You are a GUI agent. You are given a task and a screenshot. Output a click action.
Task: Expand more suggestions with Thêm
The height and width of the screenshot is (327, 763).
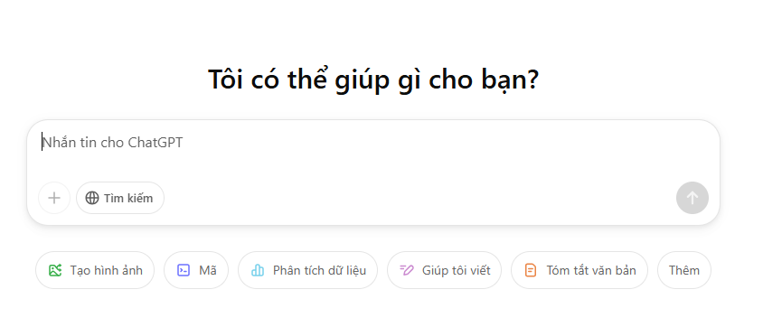(x=683, y=270)
